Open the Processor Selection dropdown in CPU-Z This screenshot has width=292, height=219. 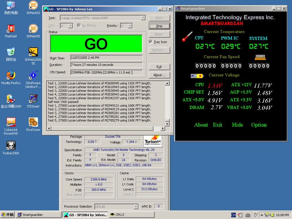tap(136, 206)
